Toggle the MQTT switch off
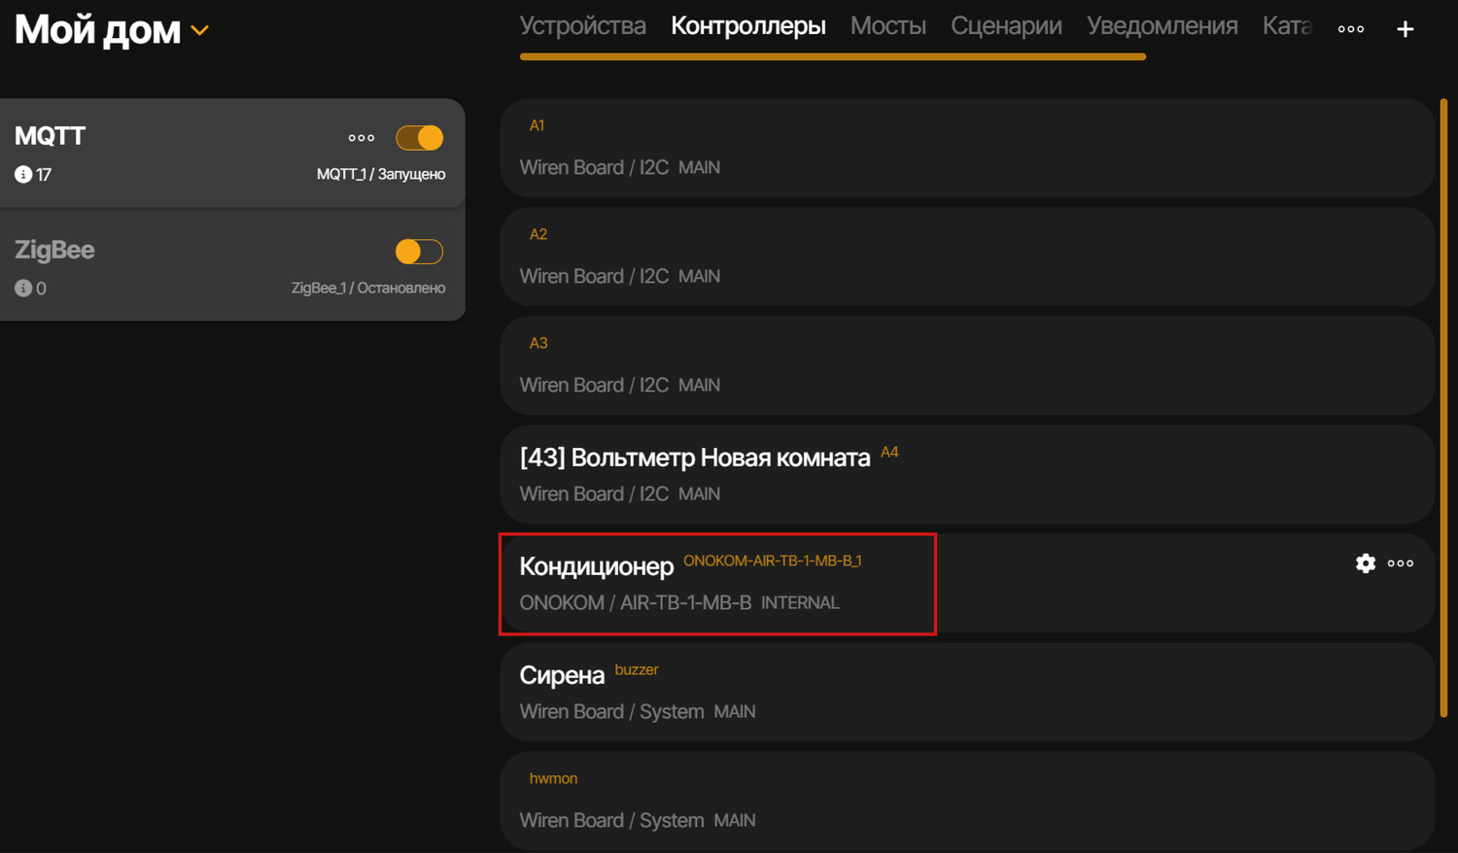This screenshot has height=853, width=1458. pyautogui.click(x=420, y=138)
